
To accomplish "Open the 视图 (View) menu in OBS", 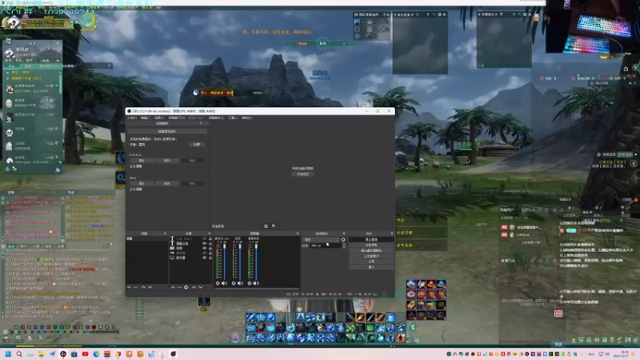I will (x=159, y=118).
